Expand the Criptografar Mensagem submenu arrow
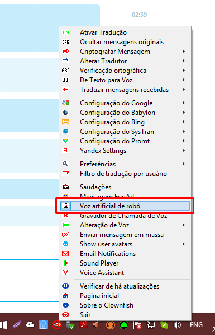The image size is (215, 335). [184, 52]
